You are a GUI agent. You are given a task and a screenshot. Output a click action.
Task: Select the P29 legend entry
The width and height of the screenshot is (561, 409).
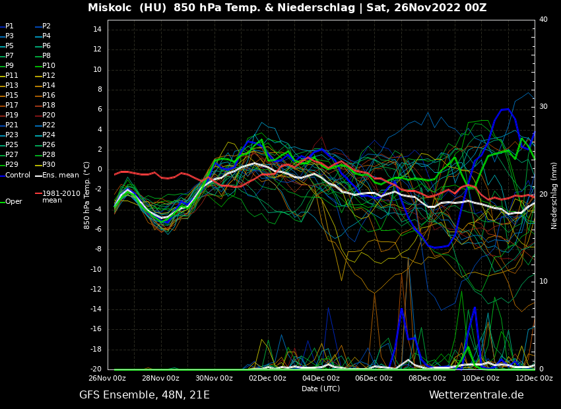[12, 165]
